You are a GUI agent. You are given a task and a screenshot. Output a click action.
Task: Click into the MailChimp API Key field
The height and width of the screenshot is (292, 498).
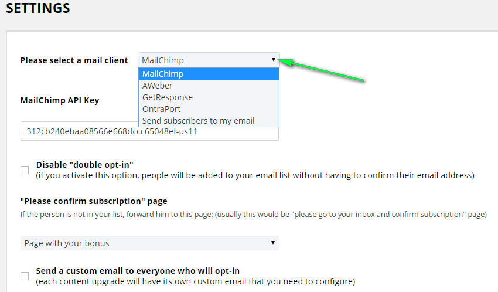click(x=149, y=132)
